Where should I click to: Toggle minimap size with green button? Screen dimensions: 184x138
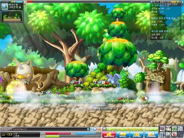12,2
